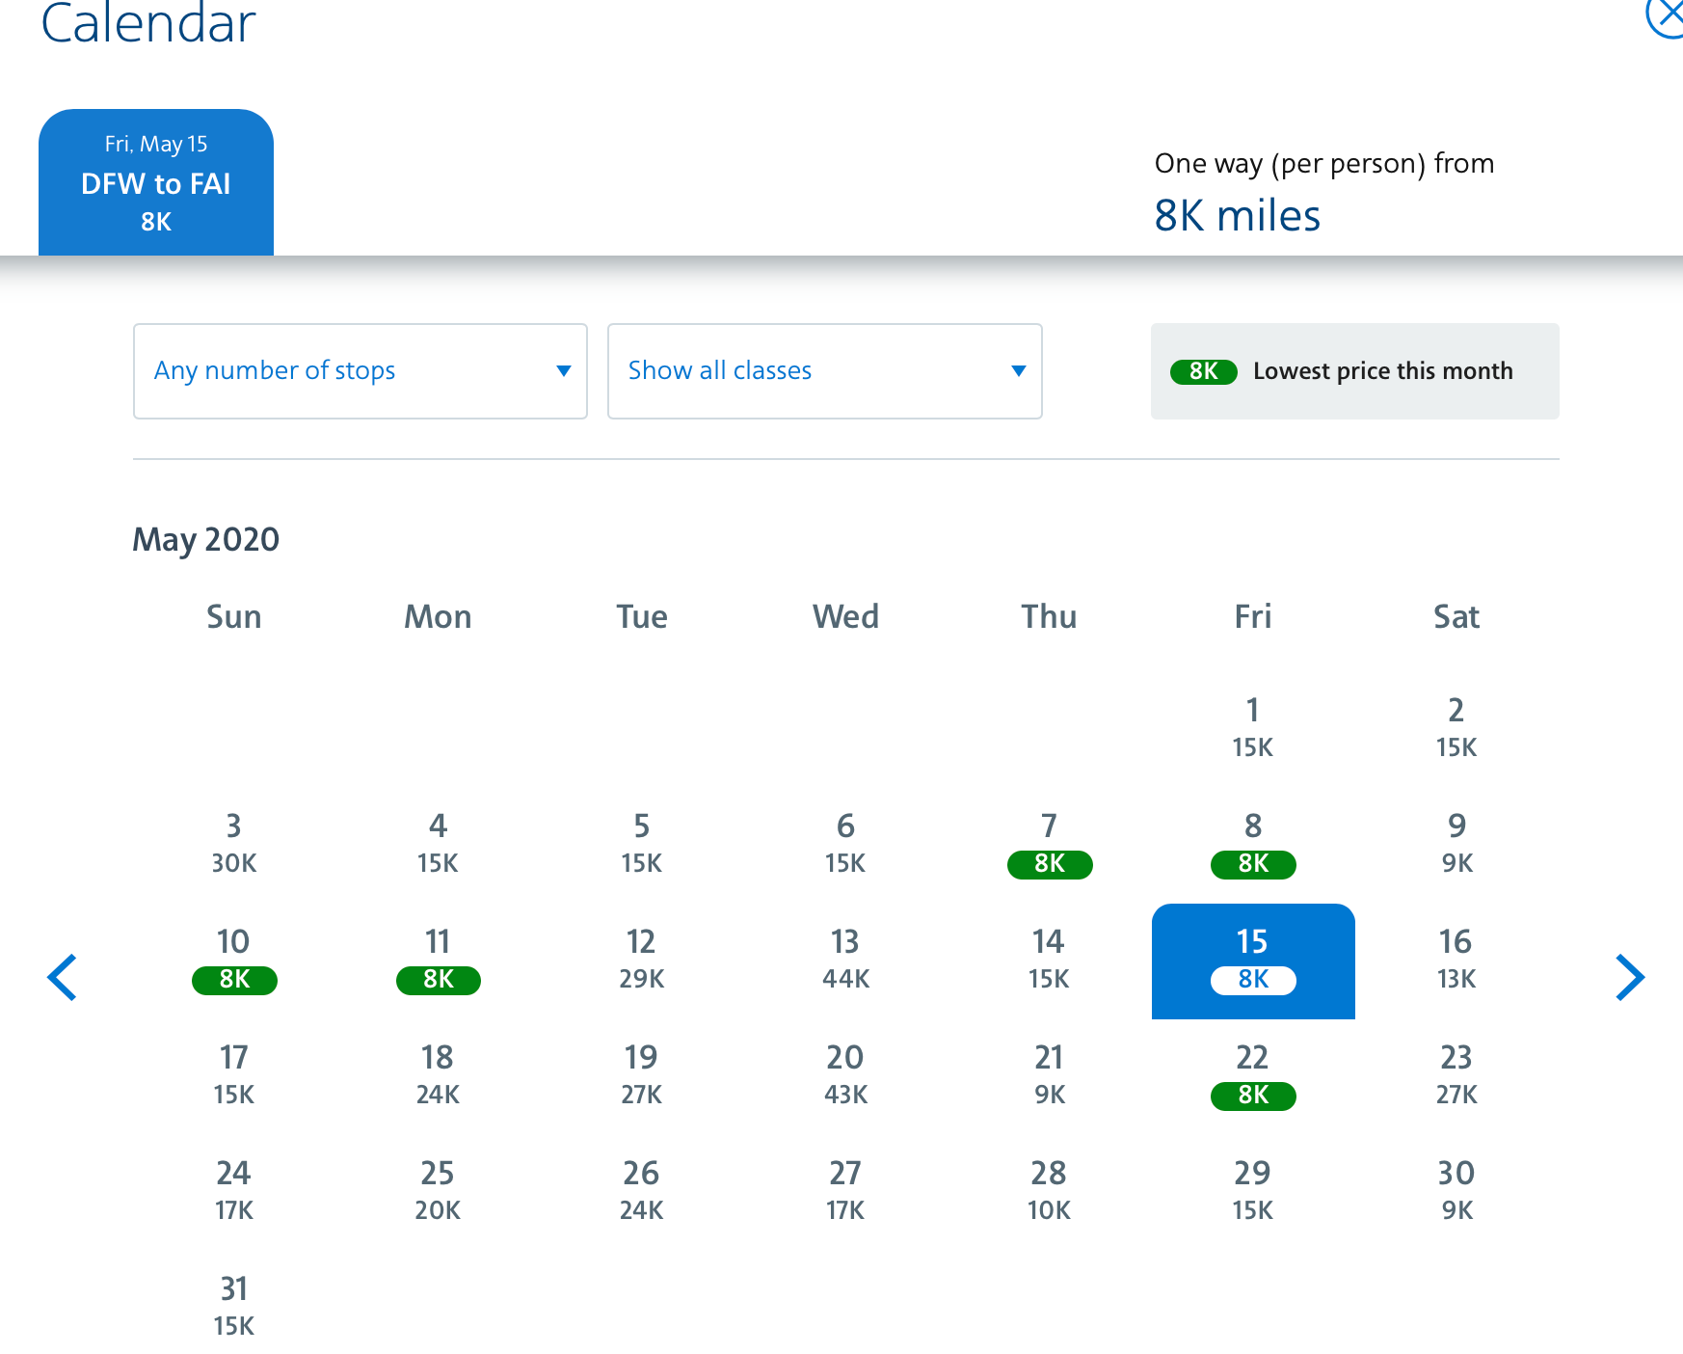Select May 29 at 15K miles
The height and width of the screenshot is (1354, 1683).
pos(1253,1192)
